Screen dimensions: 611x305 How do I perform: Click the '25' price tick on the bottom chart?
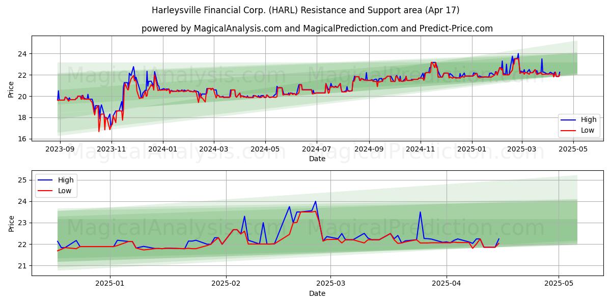(x=23, y=180)
